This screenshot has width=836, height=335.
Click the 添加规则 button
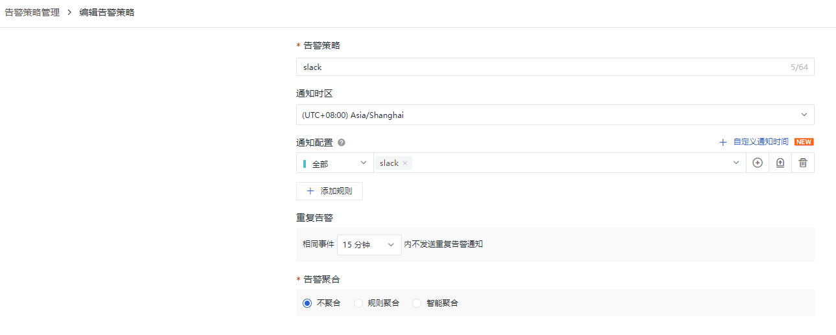pyautogui.click(x=329, y=191)
